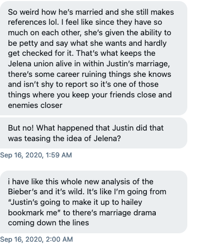Click the line '"Justin's going to make it up to hailey'
The height and width of the screenshot is (248, 201).
click(x=75, y=202)
